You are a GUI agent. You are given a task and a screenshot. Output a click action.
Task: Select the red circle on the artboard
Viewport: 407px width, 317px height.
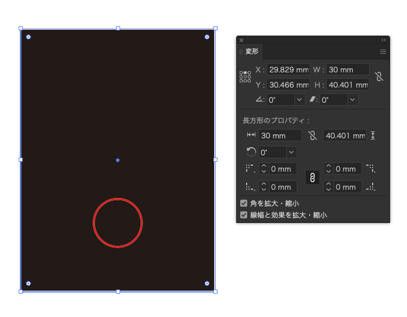point(118,199)
